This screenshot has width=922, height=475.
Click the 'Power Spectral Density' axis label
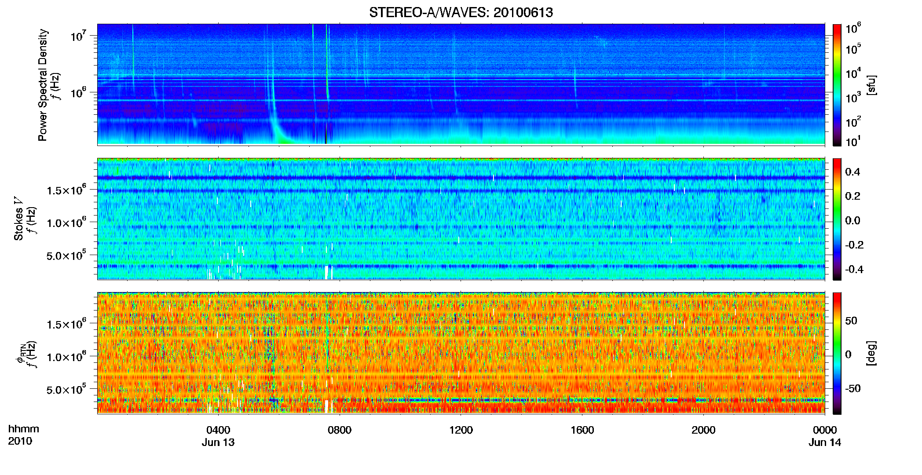(x=43, y=85)
